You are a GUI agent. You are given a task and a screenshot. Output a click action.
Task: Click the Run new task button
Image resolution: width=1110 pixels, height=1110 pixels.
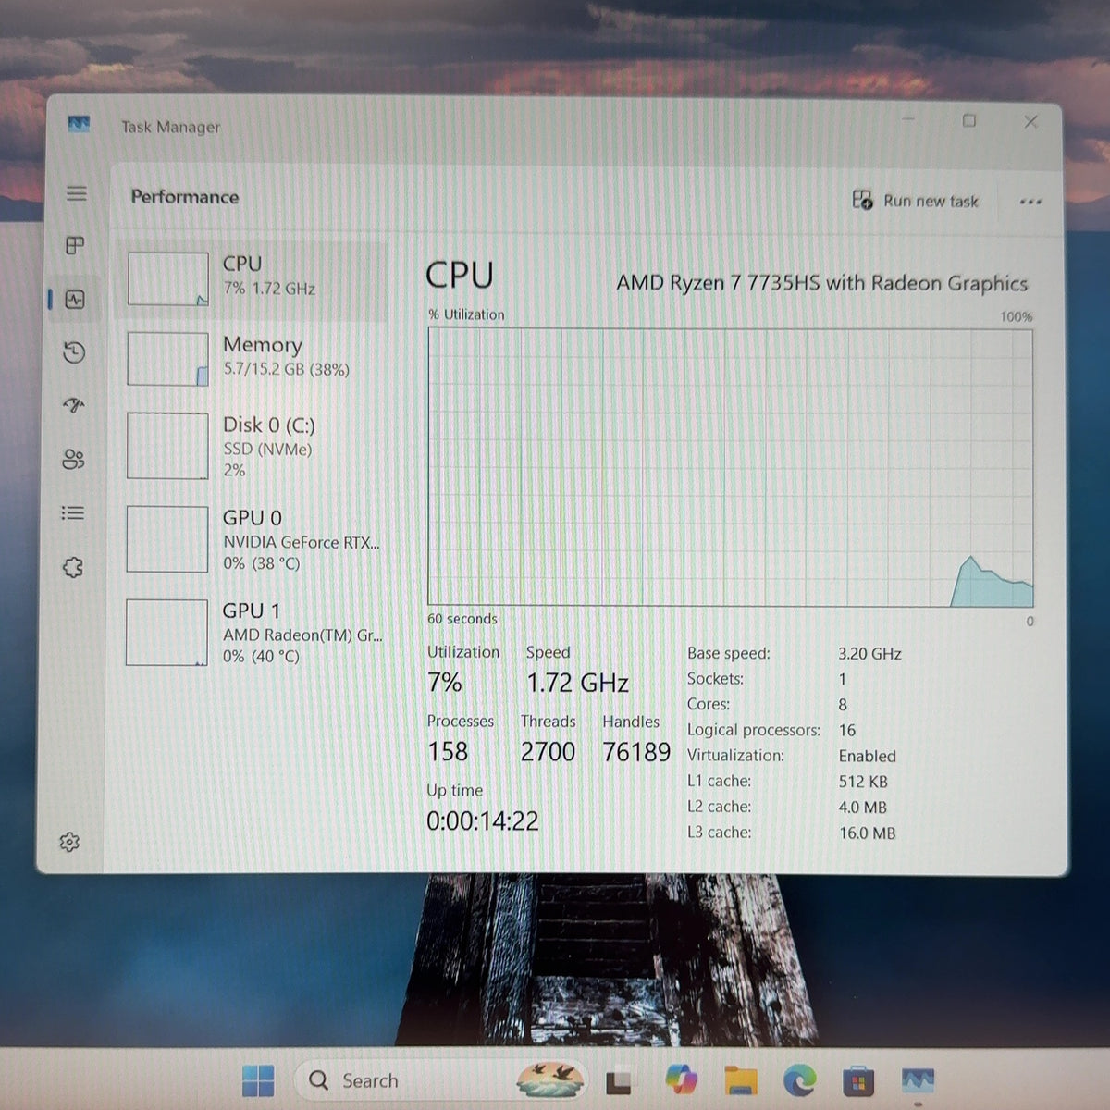[915, 201]
